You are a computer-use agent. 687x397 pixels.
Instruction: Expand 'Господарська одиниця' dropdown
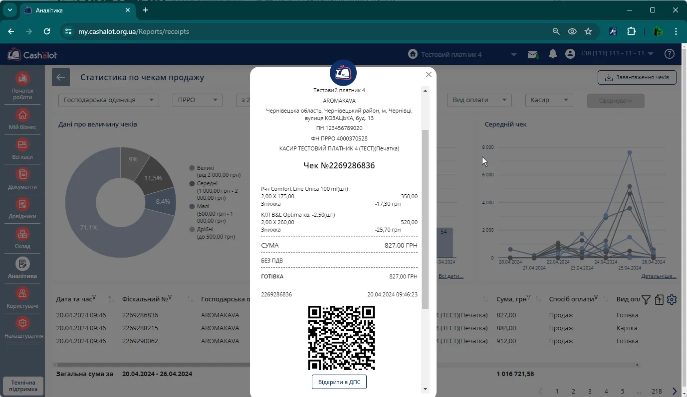109,100
